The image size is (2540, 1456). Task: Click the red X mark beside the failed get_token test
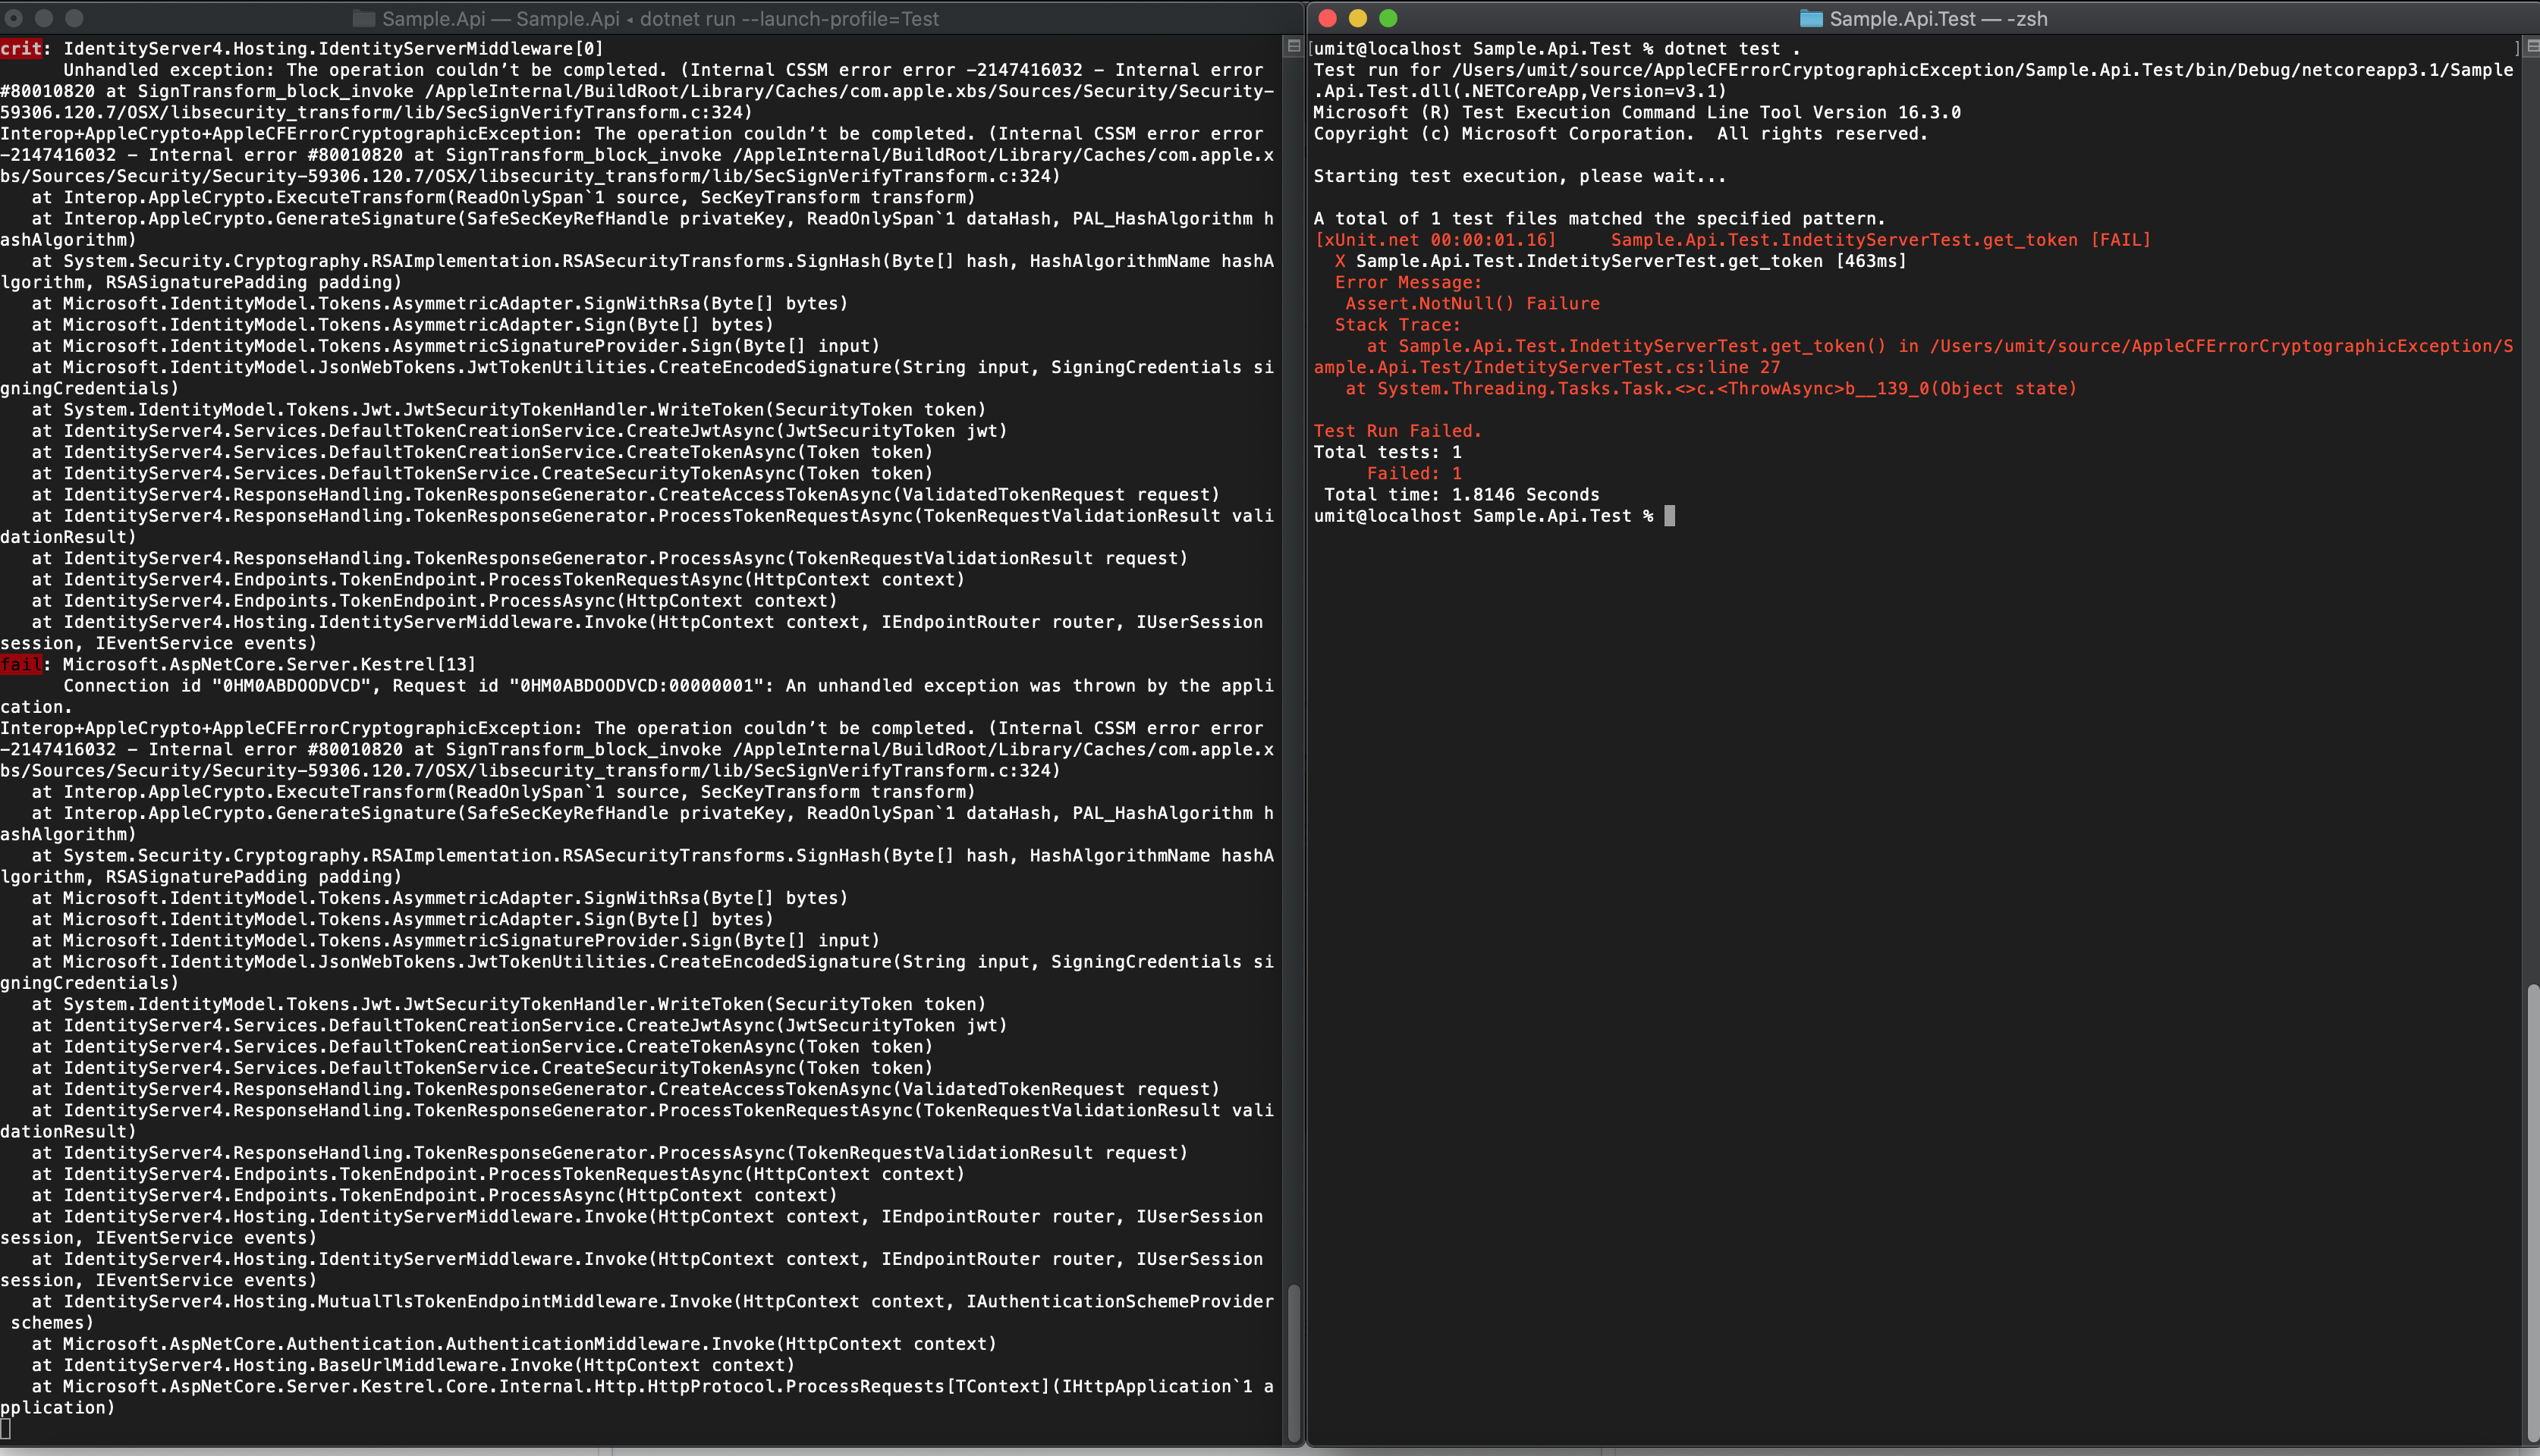[1340, 261]
